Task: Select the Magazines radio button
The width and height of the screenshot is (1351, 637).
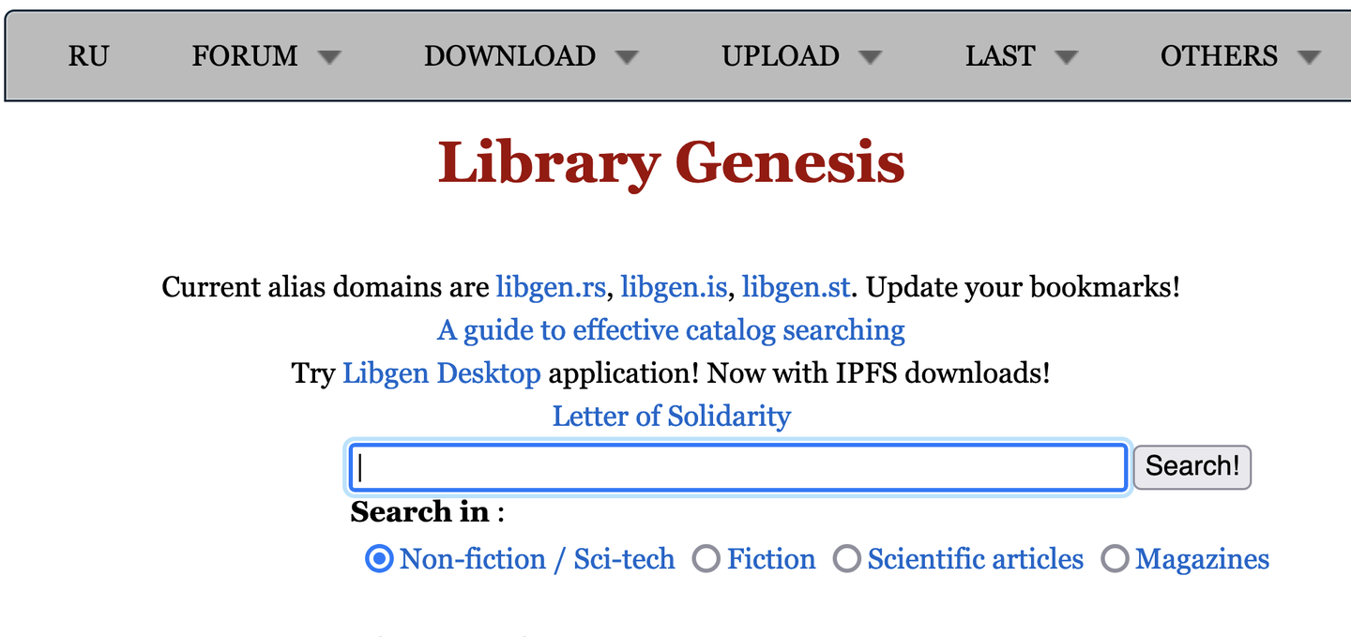Action: click(x=1116, y=559)
